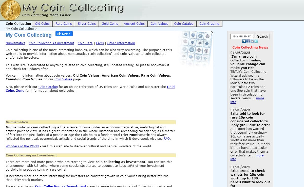Open the Coin Catalog link in paragraph
Screen dimensions: 304x187
click(48, 87)
